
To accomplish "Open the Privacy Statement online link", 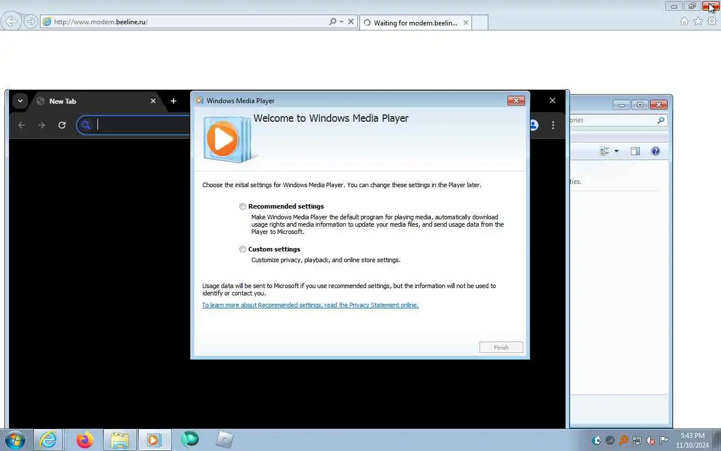I will [310, 305].
